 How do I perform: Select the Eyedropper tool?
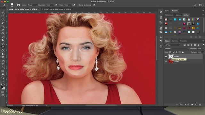pos(3,30)
